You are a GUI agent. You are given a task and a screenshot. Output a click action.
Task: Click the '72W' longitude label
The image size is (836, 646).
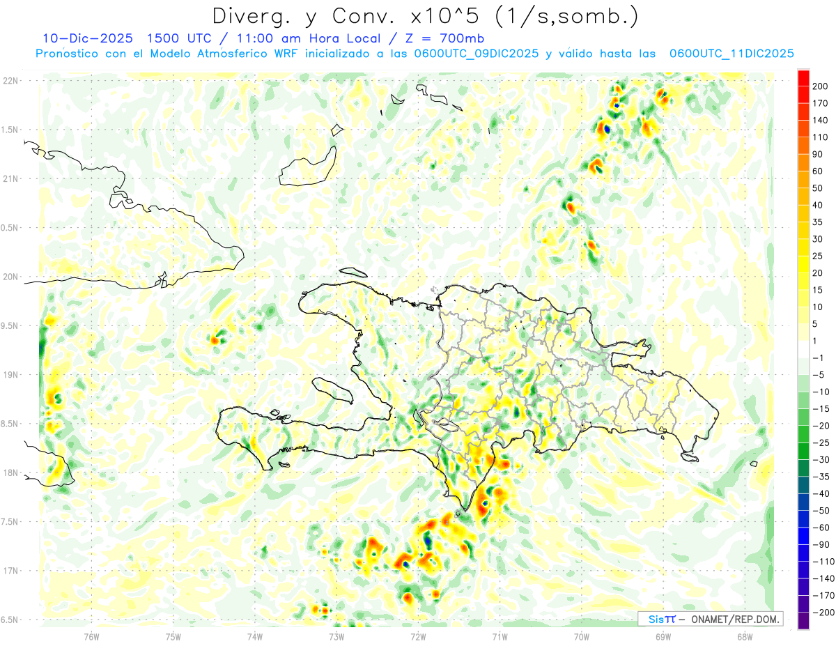click(x=418, y=636)
